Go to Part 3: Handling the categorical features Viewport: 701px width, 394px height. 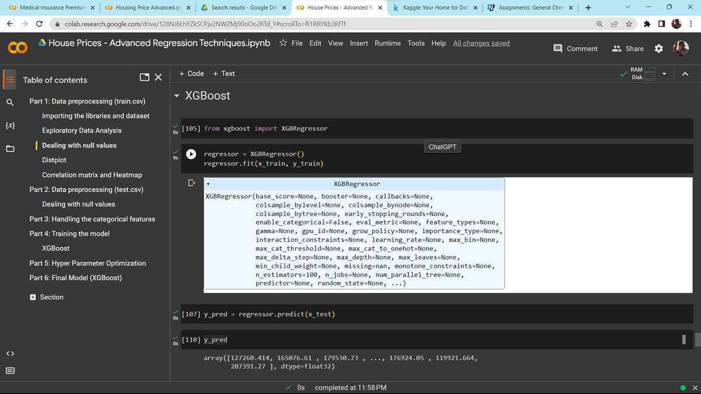(x=92, y=219)
